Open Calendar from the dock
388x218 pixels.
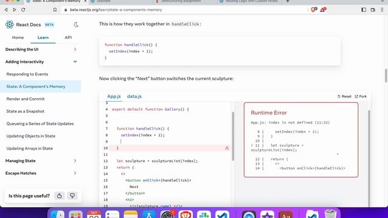coord(94,214)
